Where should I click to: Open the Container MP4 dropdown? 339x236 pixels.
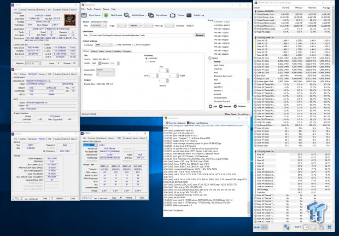103,45
